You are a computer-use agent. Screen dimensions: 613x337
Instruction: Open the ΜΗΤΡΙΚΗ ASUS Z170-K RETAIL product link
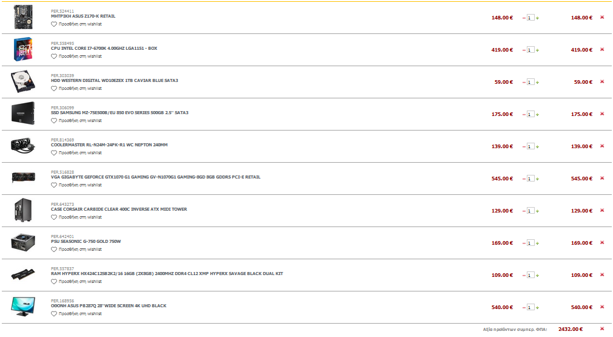(x=83, y=16)
